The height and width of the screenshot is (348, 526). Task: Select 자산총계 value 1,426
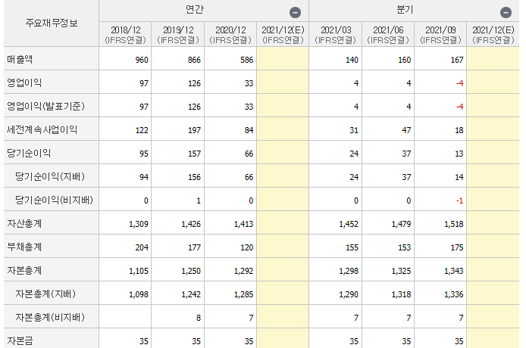tap(191, 224)
